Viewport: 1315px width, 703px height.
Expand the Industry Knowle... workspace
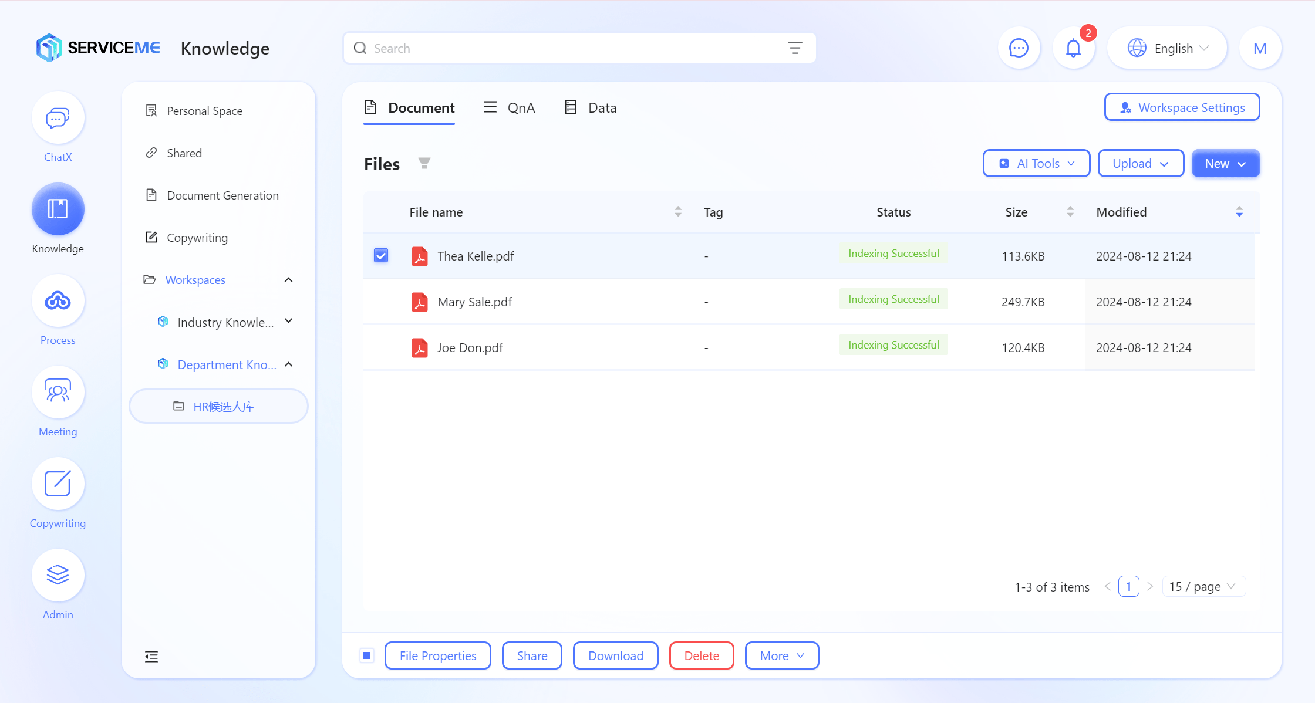[x=288, y=321]
